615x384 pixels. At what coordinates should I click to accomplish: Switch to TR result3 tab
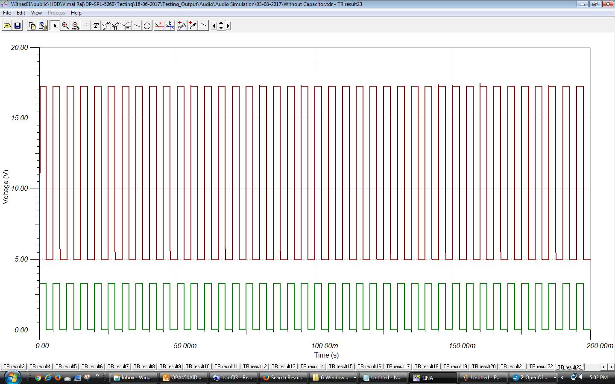14,367
